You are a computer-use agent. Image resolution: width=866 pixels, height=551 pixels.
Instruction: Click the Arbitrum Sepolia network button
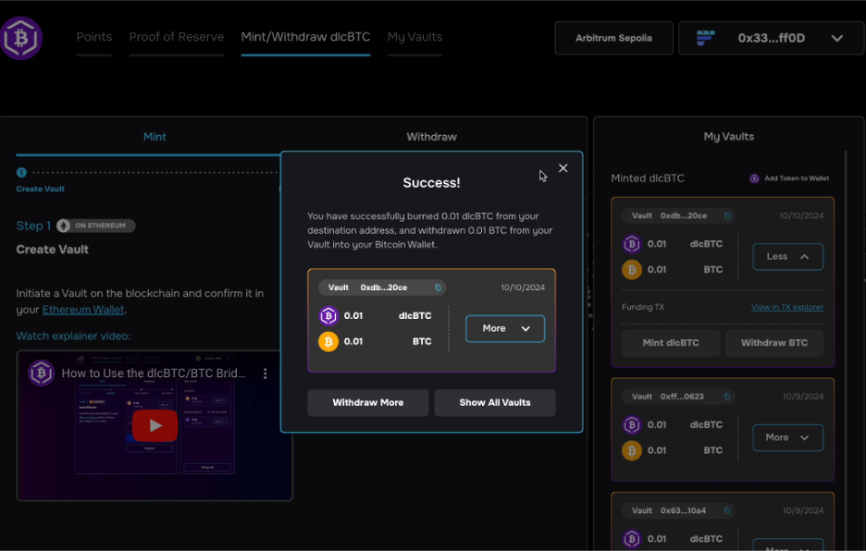click(x=613, y=38)
